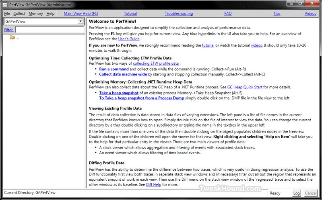Open the Tutorial link in the top bar
The width and height of the screenshot is (322, 200).
130,14
